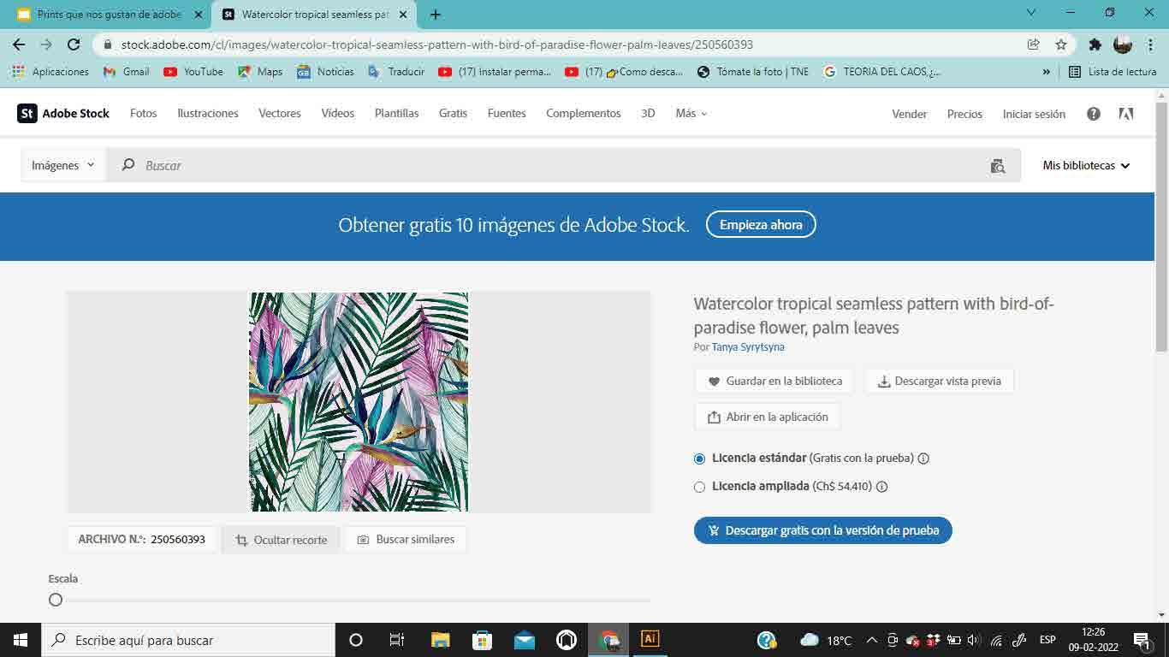Click Iniciar sesión link
This screenshot has height=657, width=1169.
tap(1034, 114)
